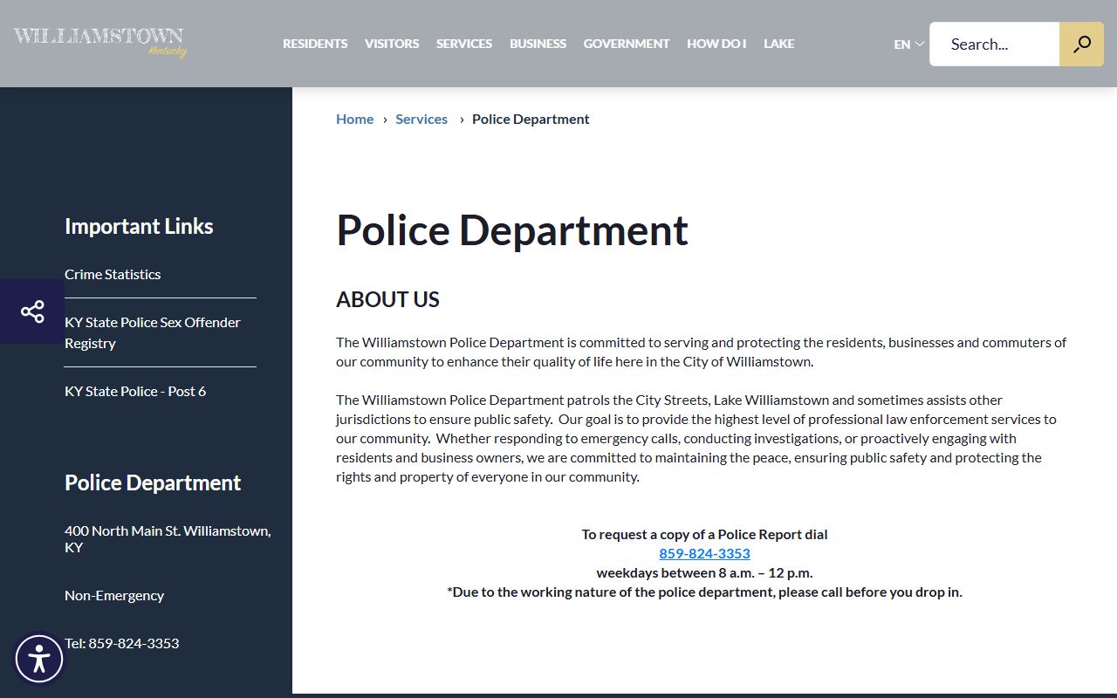This screenshot has width=1117, height=698.
Task: Click the ABOUT US heading
Action: (x=387, y=299)
